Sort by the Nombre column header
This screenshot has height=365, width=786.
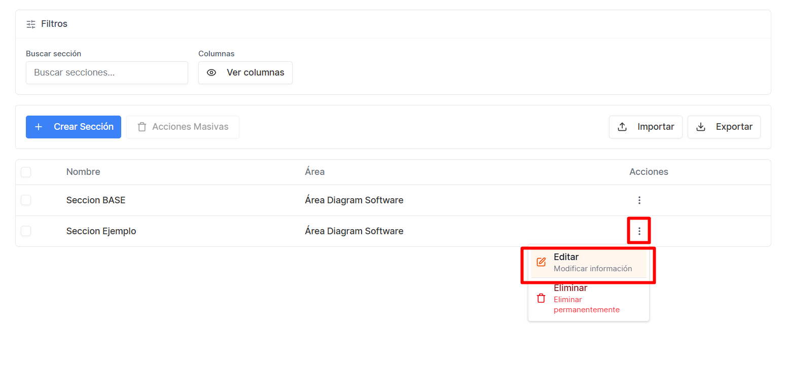coord(83,172)
